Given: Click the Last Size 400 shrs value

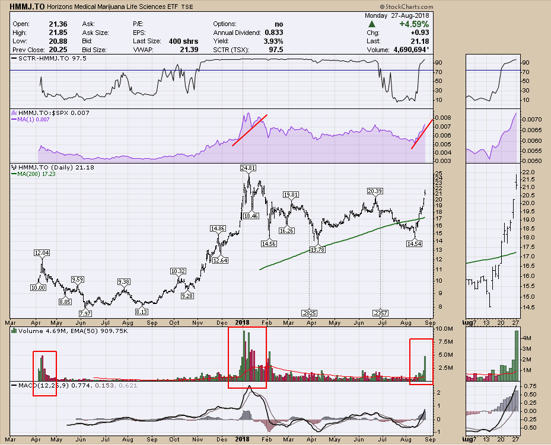Looking at the screenshot, I should pyautogui.click(x=183, y=41).
